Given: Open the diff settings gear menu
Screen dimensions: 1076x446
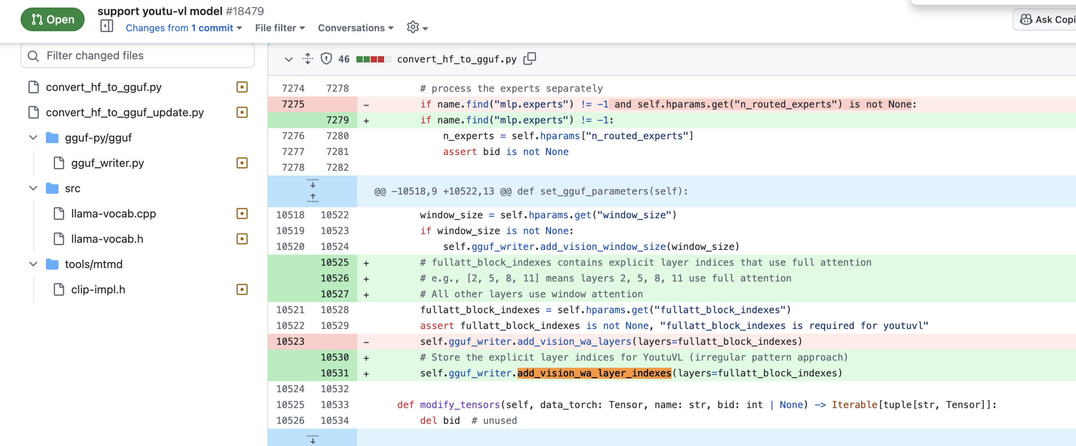Looking at the screenshot, I should (x=417, y=28).
